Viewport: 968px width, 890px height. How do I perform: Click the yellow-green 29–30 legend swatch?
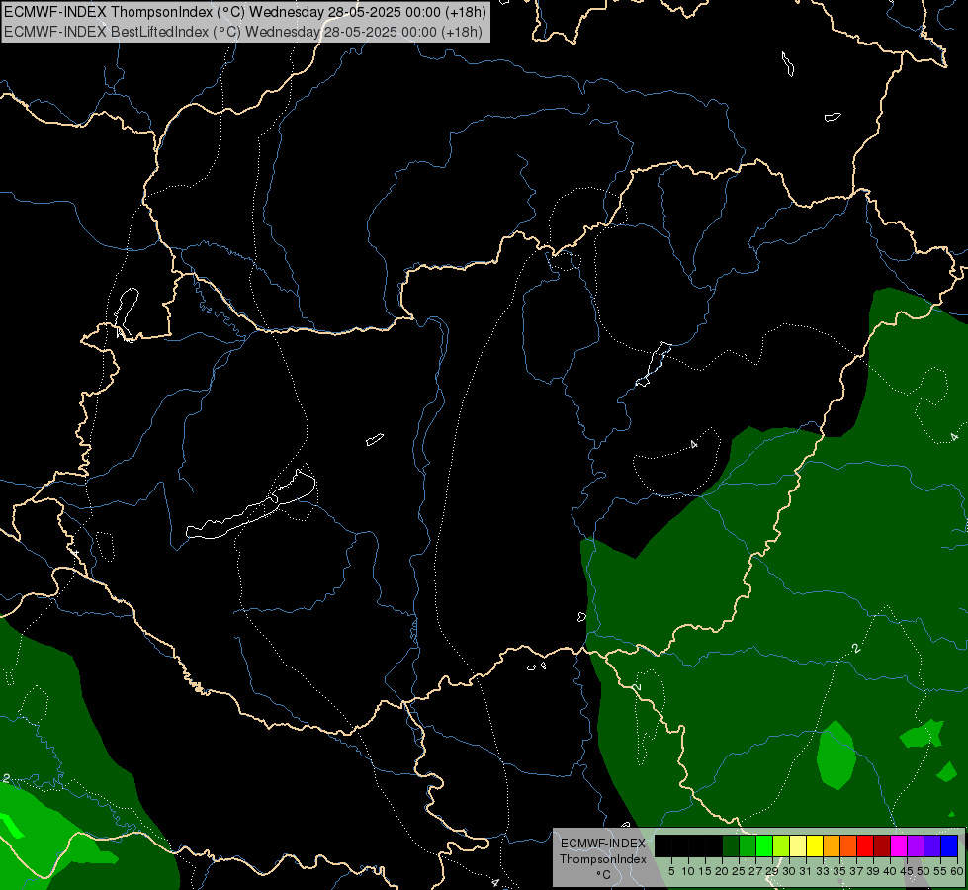point(781,845)
